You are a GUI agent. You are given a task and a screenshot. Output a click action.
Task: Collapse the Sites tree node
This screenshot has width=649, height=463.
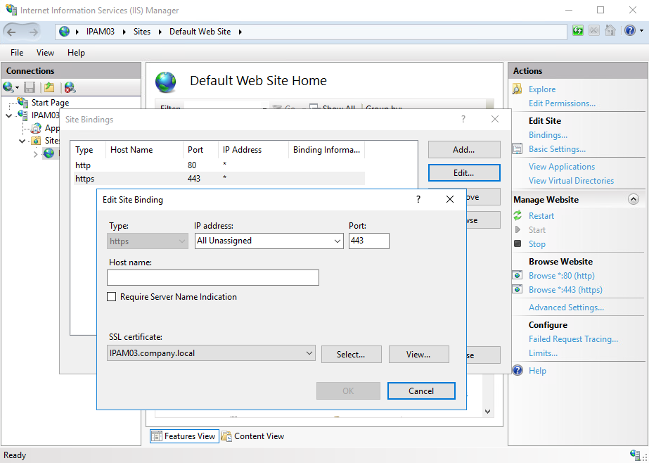coord(23,141)
